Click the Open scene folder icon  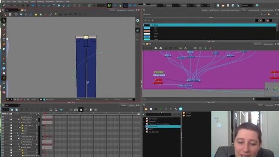pyautogui.click(x=223, y=6)
